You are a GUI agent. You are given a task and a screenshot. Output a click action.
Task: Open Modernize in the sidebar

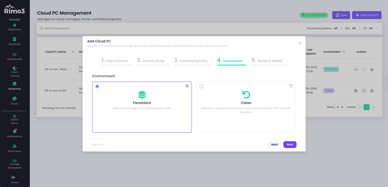pyautogui.click(x=15, y=86)
